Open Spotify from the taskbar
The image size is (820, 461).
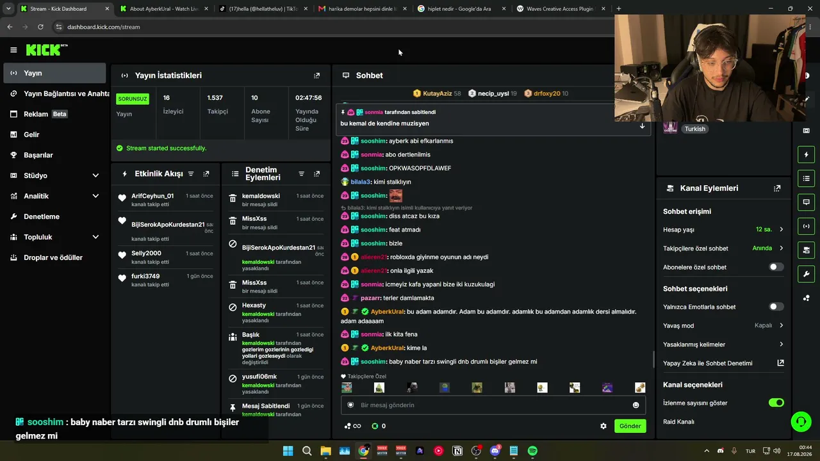coord(532,451)
